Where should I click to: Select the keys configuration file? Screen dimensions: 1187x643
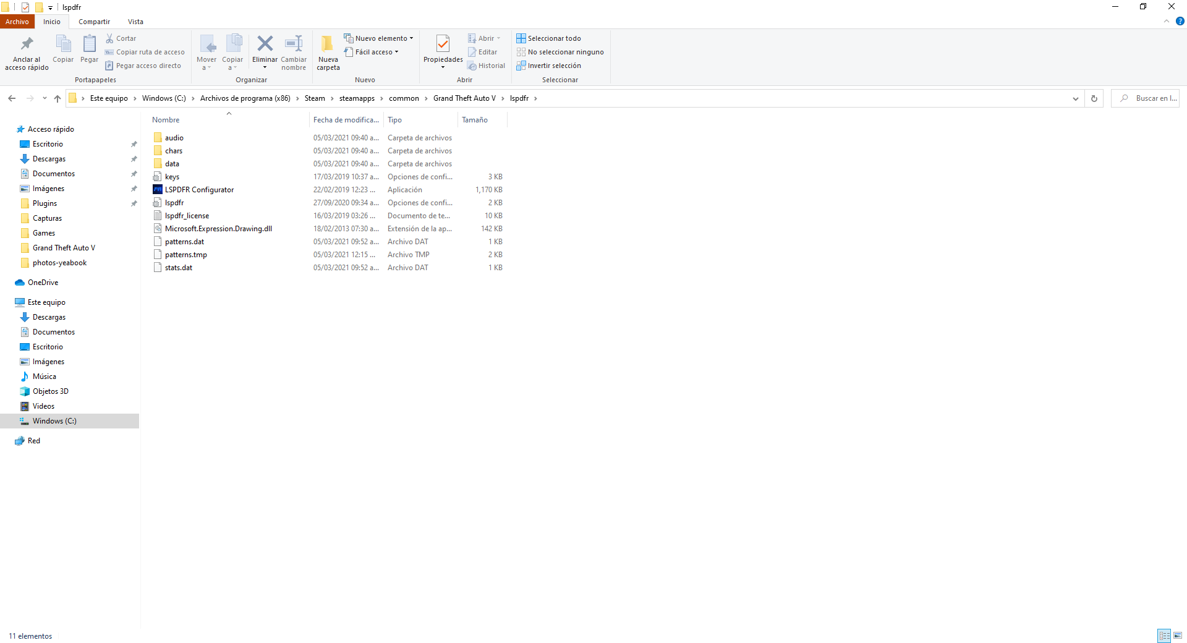click(172, 177)
